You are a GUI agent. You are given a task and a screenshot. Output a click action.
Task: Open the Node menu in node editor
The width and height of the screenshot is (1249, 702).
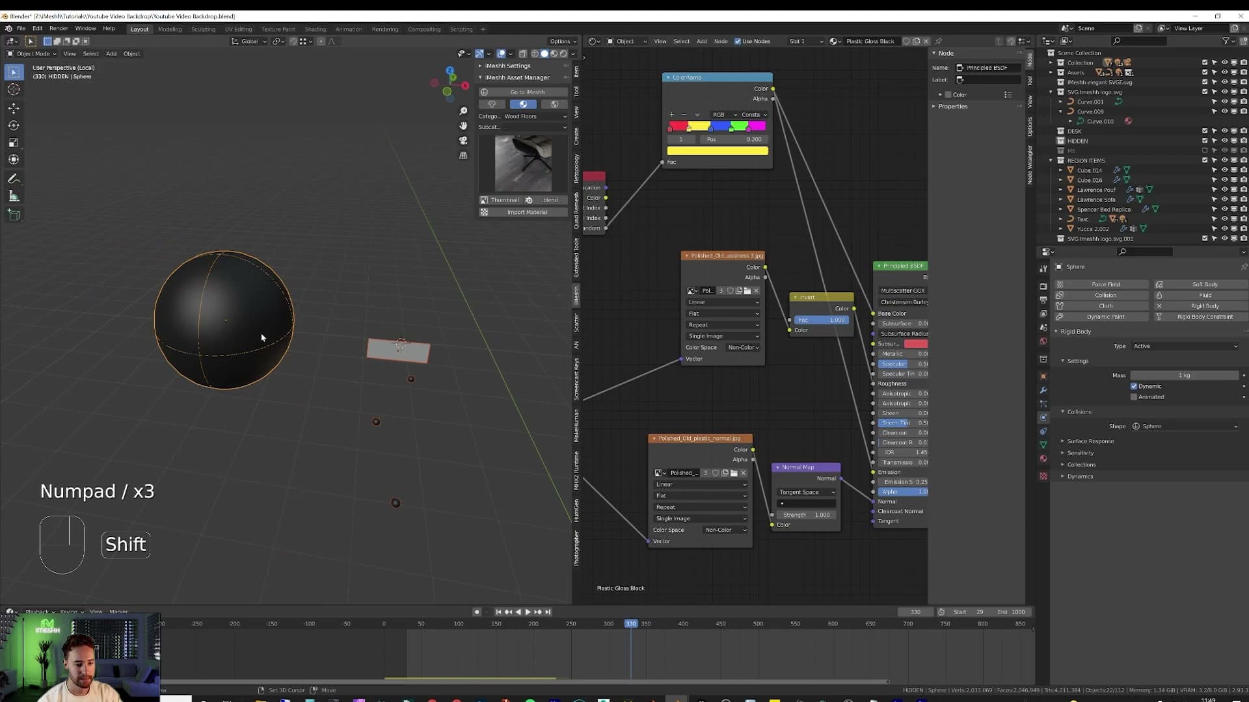click(721, 42)
